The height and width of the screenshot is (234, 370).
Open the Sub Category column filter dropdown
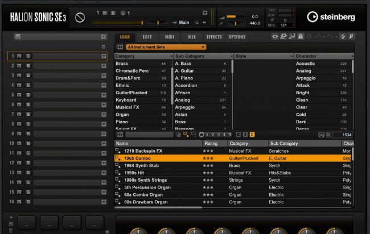click(232, 56)
